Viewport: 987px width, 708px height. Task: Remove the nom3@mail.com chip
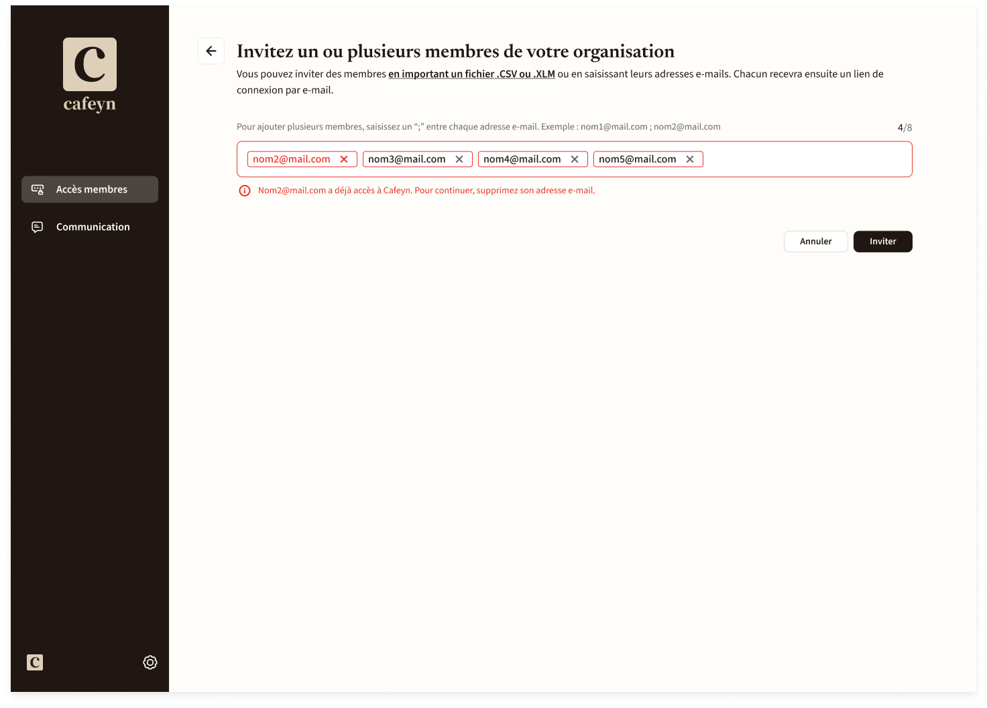tap(459, 159)
